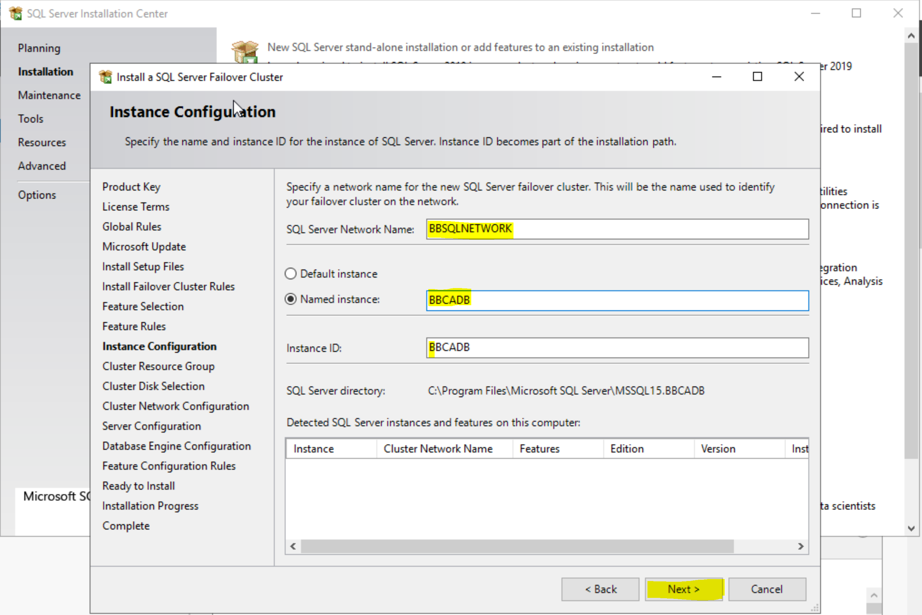
Task: Click the Instance Configuration step in sidebar
Action: coord(159,346)
